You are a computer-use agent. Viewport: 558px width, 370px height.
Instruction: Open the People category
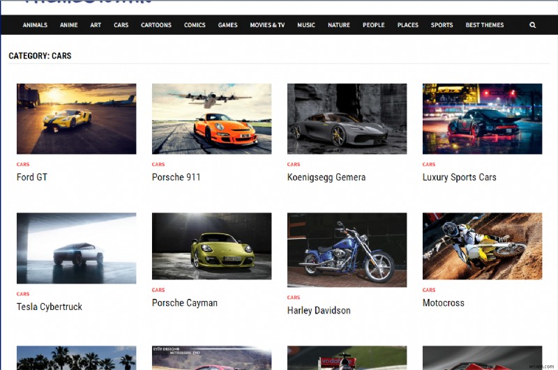[374, 25]
